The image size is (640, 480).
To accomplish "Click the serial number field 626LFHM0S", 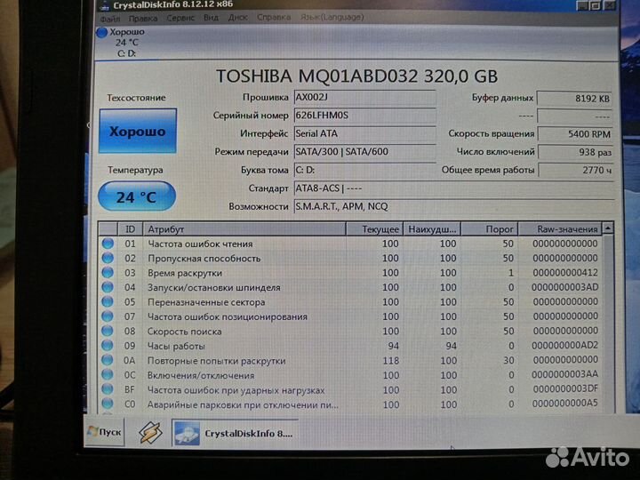I will coord(364,116).
